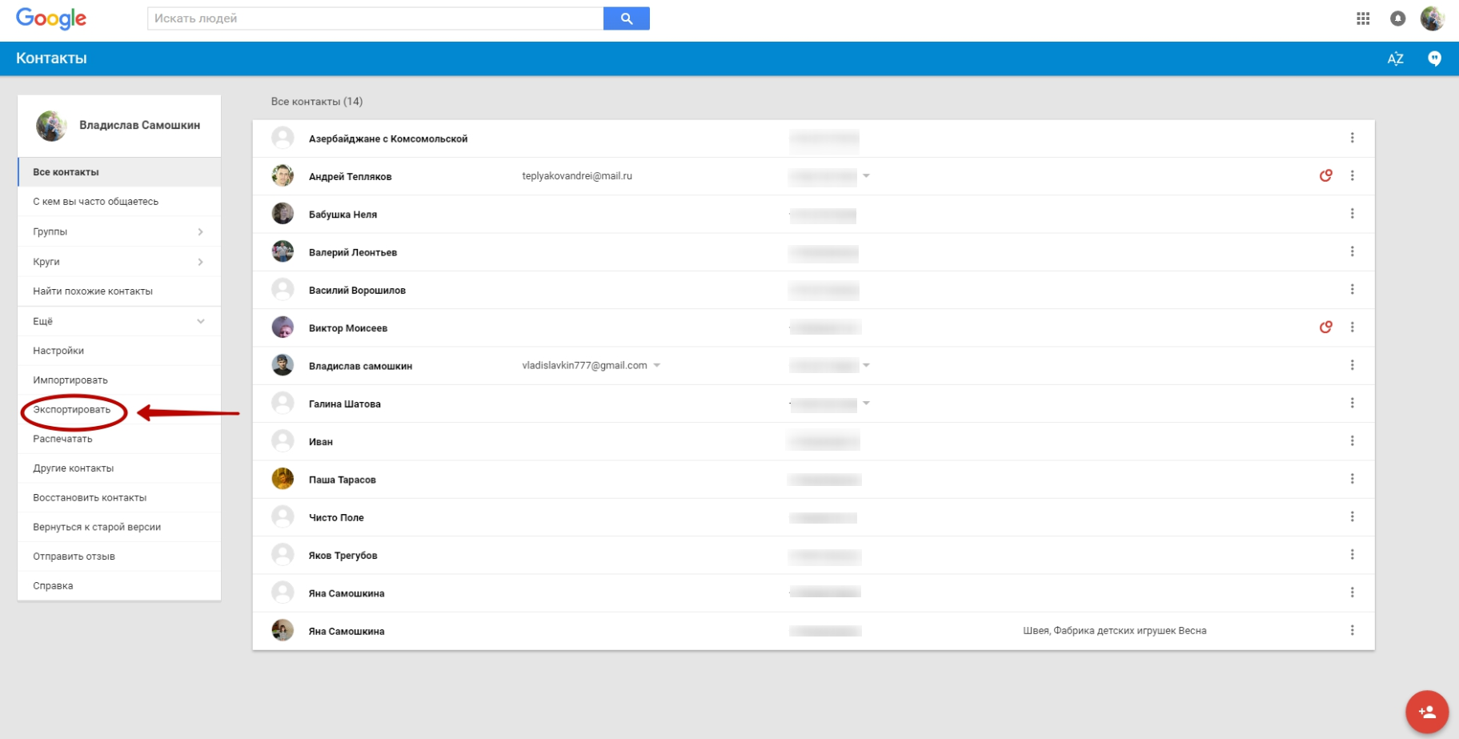
Task: Open more options for Андрей Тепляков
Action: [x=1352, y=175]
